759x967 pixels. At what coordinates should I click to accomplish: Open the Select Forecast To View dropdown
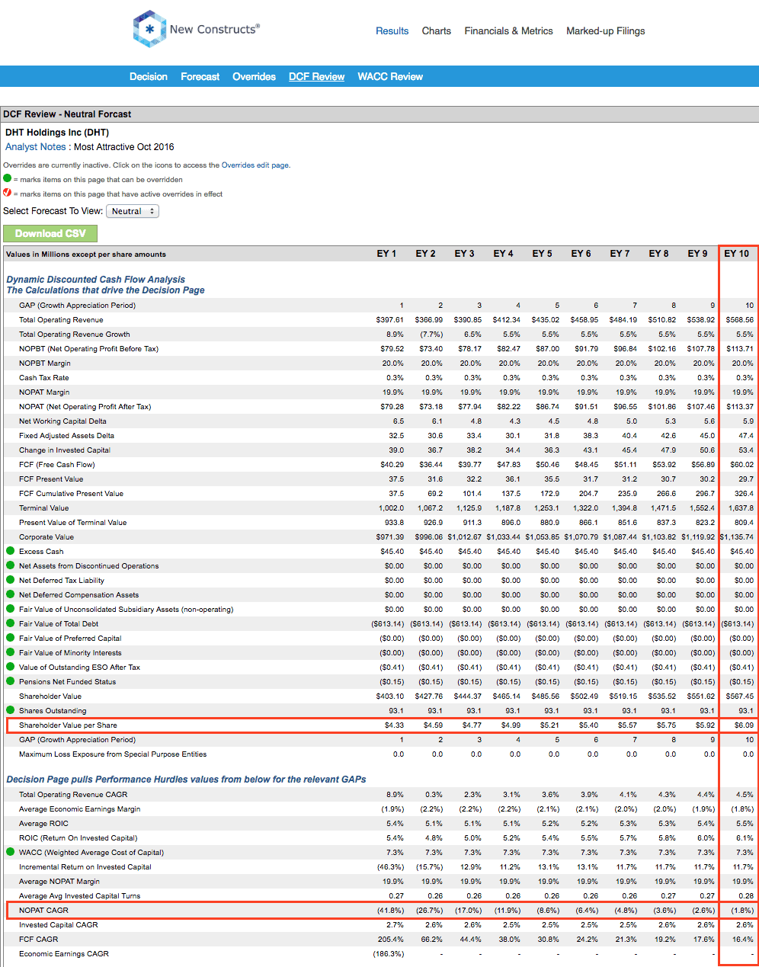(133, 211)
